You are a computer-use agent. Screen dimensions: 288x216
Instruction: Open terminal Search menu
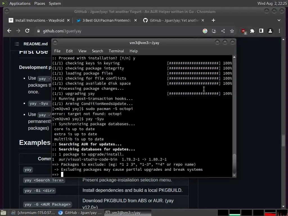click(97, 51)
